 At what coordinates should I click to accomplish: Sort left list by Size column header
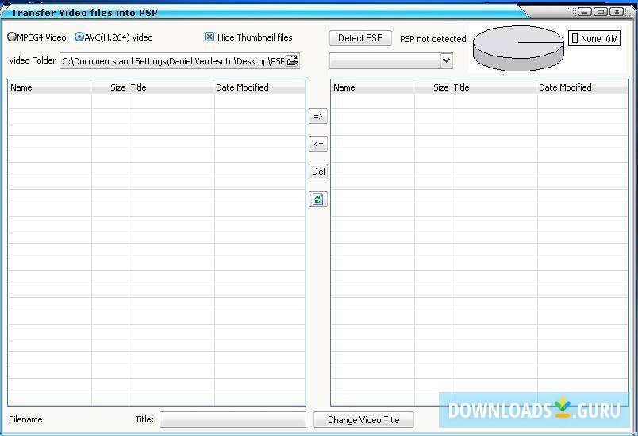tap(110, 87)
